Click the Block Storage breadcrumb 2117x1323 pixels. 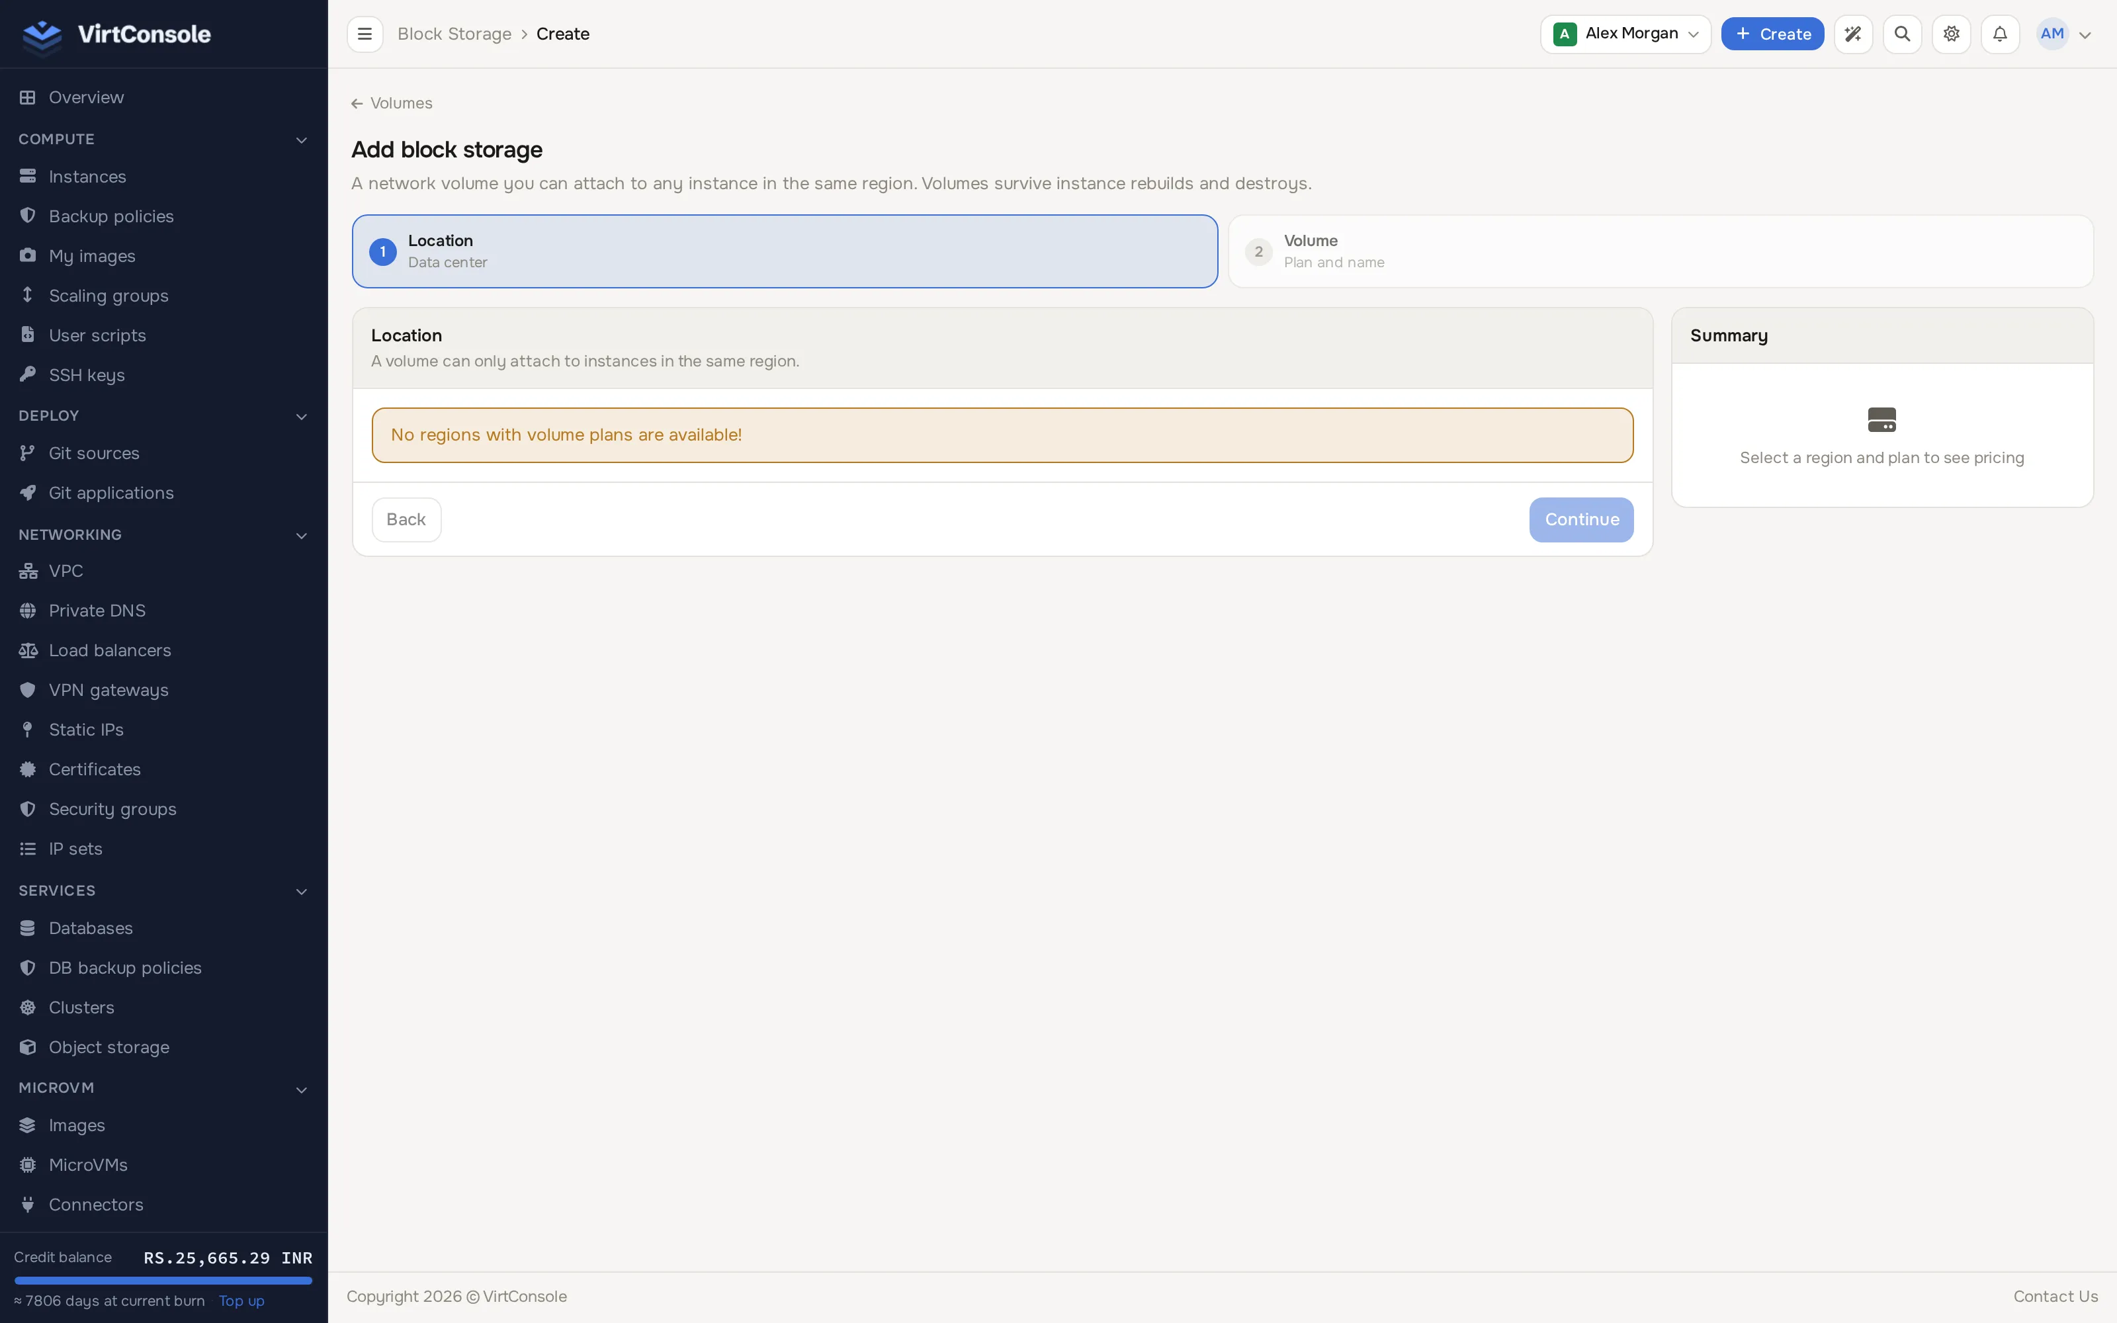[454, 34]
